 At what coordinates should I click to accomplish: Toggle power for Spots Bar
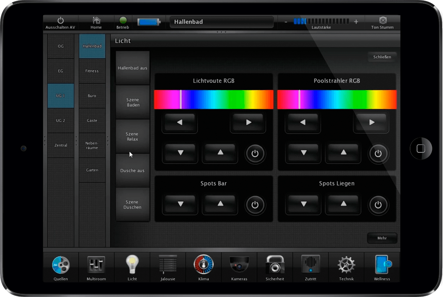(255, 205)
